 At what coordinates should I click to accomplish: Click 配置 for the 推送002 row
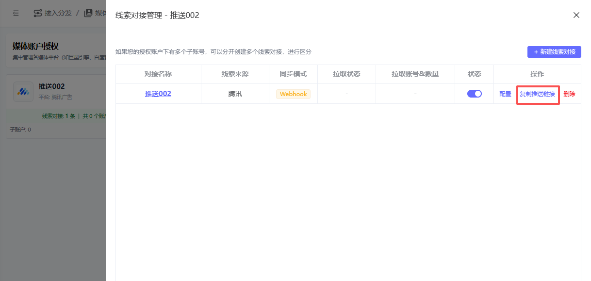pos(505,94)
